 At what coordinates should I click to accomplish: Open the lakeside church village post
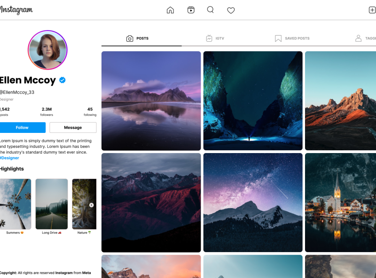(x=340, y=203)
